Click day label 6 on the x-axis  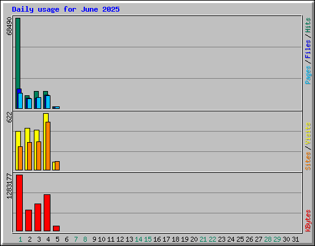pos(66,239)
